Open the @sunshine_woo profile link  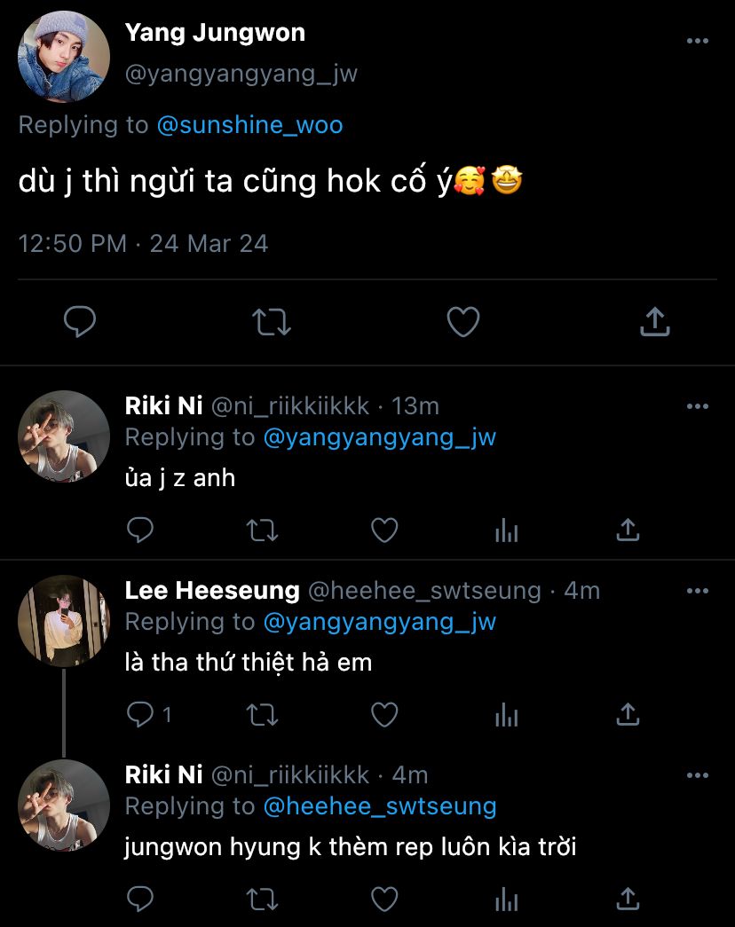tap(249, 125)
